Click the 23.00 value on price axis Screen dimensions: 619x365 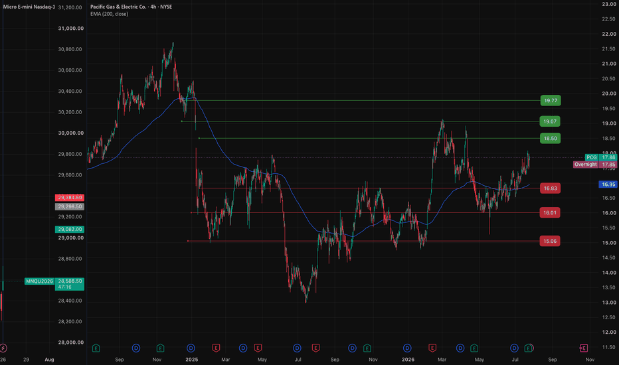609,4
